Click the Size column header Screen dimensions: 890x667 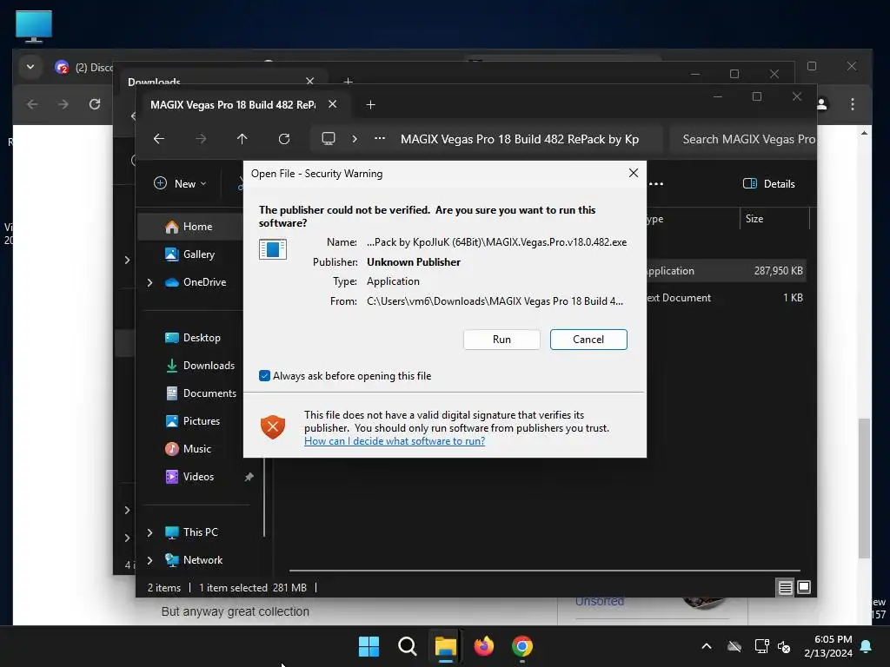pyautogui.click(x=754, y=218)
